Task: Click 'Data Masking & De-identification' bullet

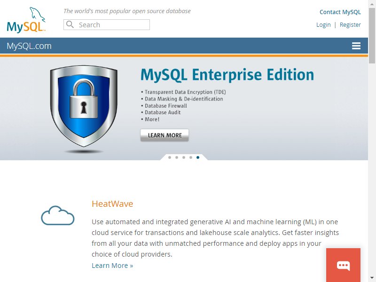Action: [184, 99]
